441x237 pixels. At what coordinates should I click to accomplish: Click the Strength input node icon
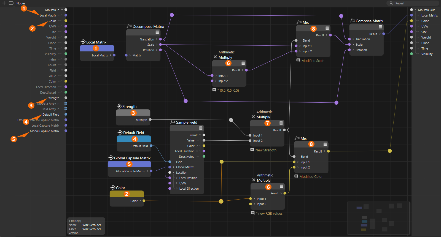tap(119, 106)
